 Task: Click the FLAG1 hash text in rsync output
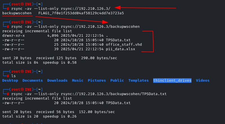pyautogui.click(x=81, y=13)
